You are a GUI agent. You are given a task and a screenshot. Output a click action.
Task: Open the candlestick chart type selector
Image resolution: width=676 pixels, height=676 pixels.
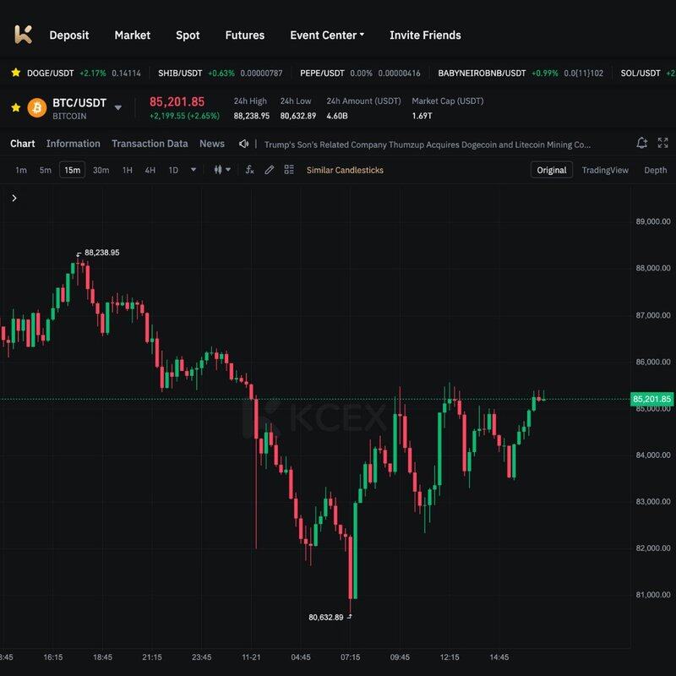222,170
